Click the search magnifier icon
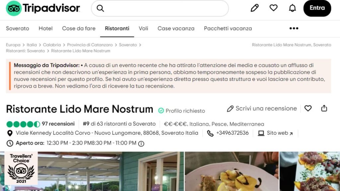 (100, 8)
